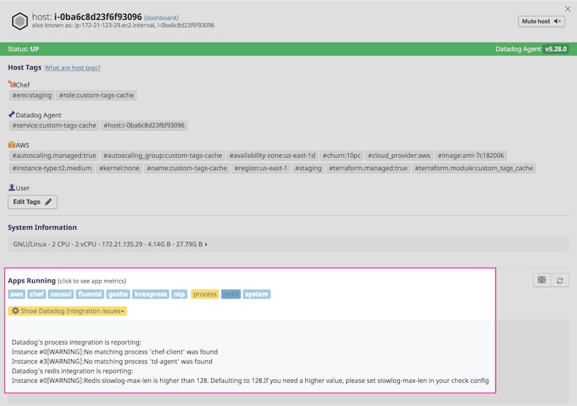The image size is (577, 406).
Task: Select the #env:staging tag
Action: click(32, 95)
